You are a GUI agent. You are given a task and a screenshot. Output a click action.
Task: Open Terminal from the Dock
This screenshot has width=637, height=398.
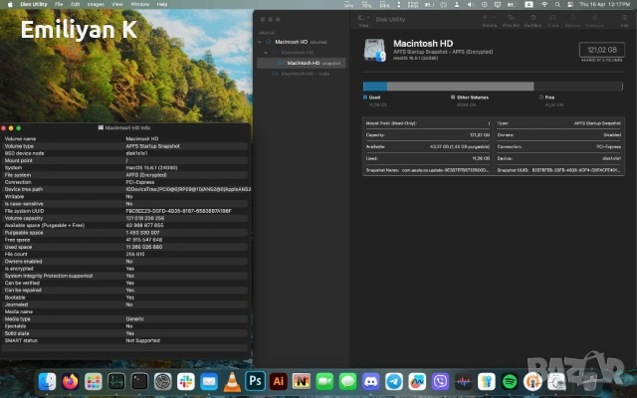click(139, 381)
